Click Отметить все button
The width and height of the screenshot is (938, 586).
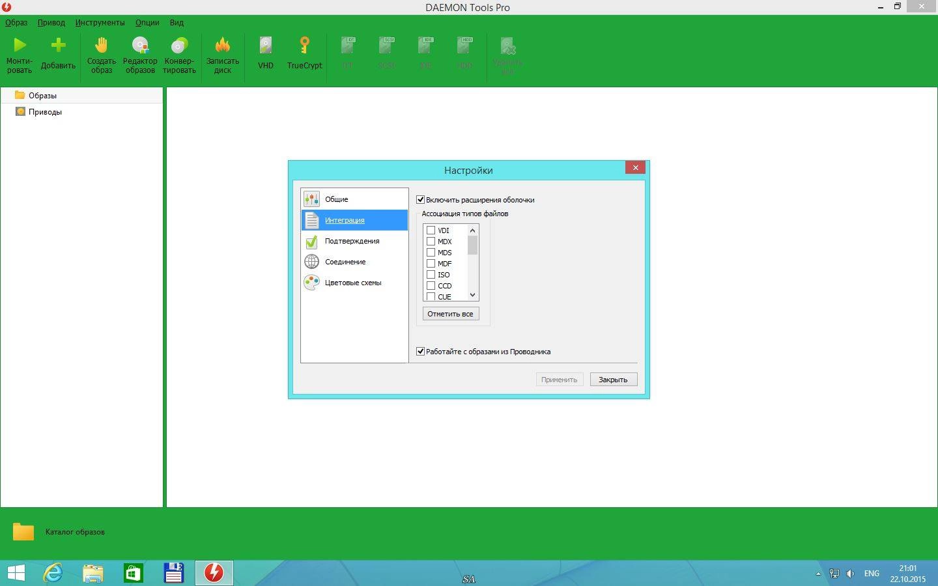click(451, 314)
